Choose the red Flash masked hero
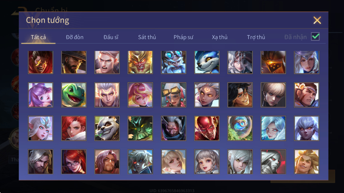Image resolution: width=344 pixels, height=193 pixels. pyautogui.click(x=207, y=128)
